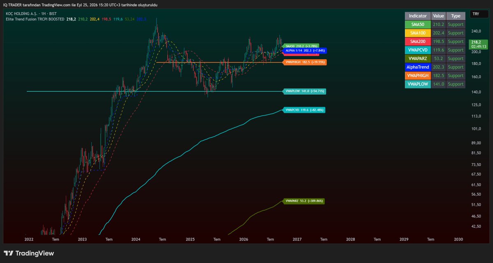The height and width of the screenshot is (263, 493).
Task: Click the 53.2 value in the VWAPARZ row
Action: tap(439, 58)
